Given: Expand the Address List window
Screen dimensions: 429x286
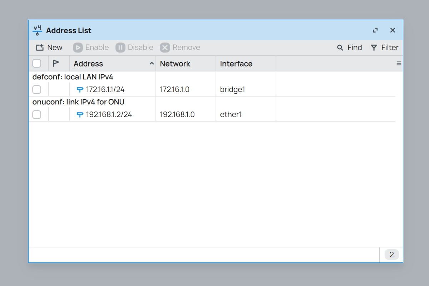Looking at the screenshot, I should coord(375,30).
